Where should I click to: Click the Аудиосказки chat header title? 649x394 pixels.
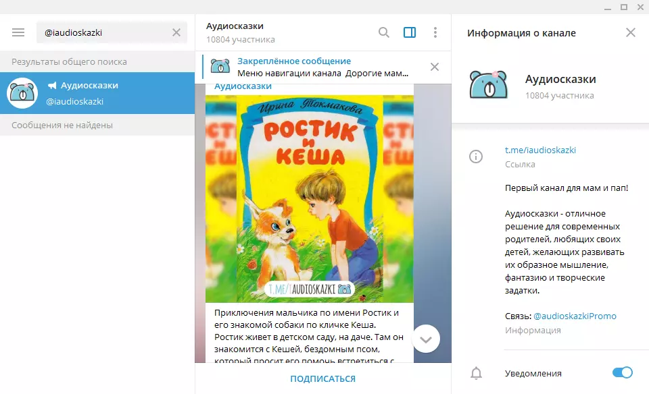235,26
